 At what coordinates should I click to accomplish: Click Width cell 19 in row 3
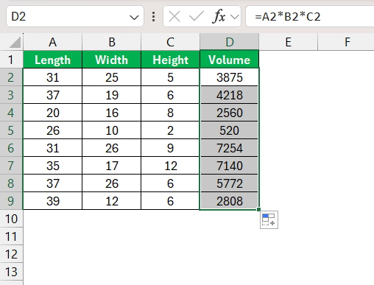coord(112,95)
